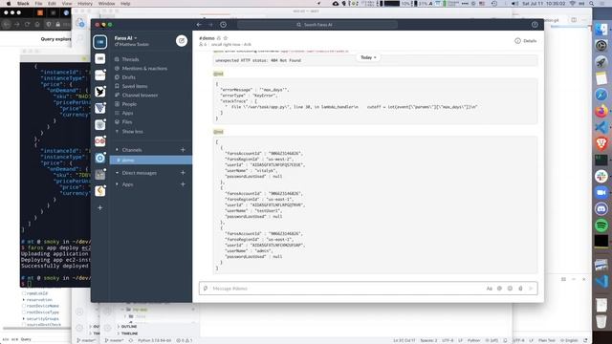Switch to the black bird workspace

pyautogui.click(x=99, y=92)
